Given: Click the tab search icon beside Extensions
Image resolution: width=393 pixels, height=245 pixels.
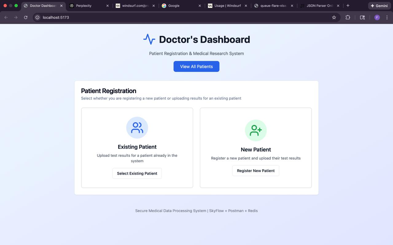Looking at the screenshot, I should click(x=362, y=17).
